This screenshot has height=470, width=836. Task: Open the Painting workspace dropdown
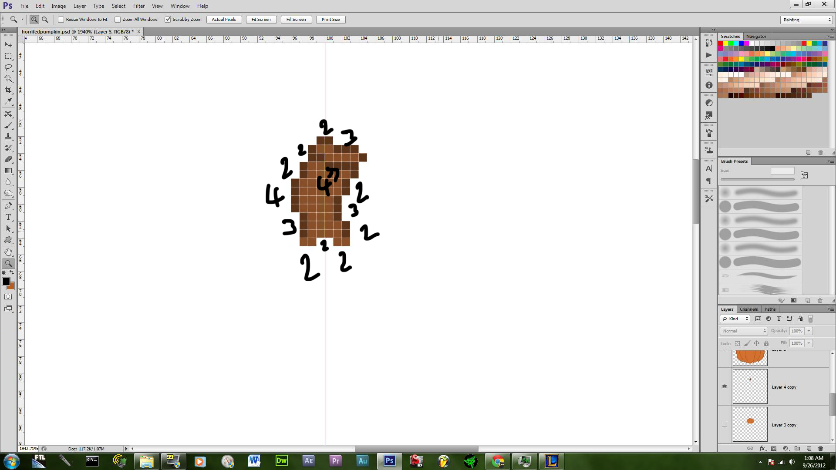(x=807, y=20)
